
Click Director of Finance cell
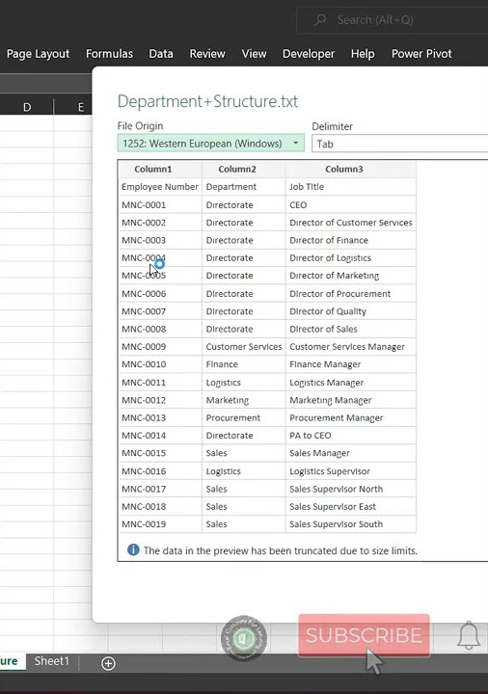(351, 240)
